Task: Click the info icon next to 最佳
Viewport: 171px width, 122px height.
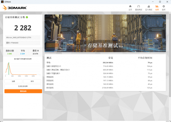Action: [38, 51]
